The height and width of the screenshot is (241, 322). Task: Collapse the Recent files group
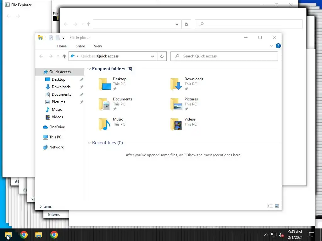89,143
